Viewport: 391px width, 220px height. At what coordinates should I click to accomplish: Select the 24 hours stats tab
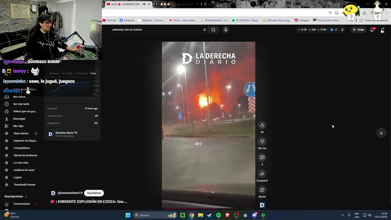54,73
